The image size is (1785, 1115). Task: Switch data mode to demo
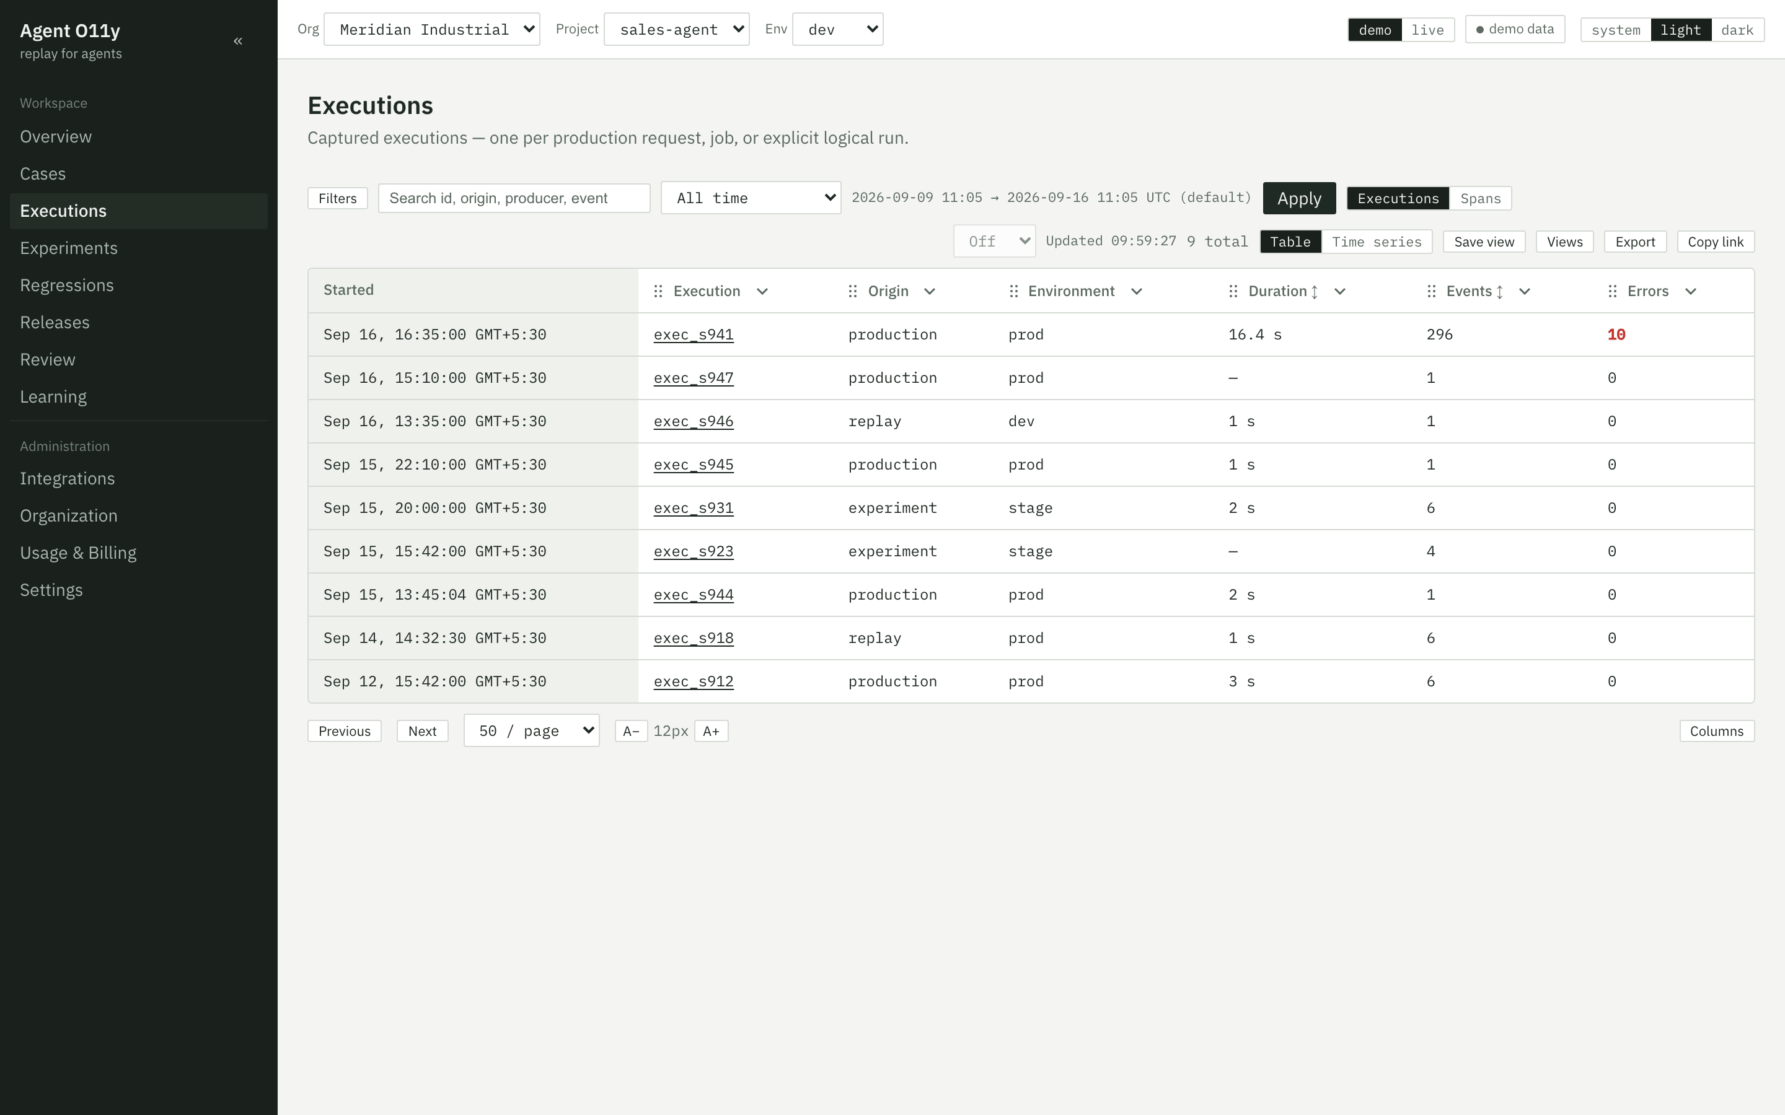[x=1375, y=30]
